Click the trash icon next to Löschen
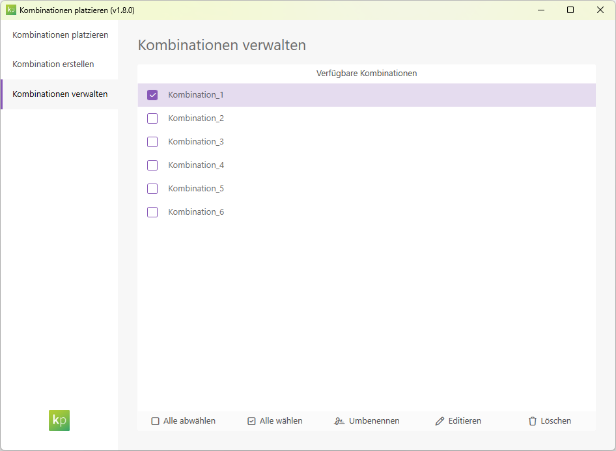616x451 pixels. 532,421
